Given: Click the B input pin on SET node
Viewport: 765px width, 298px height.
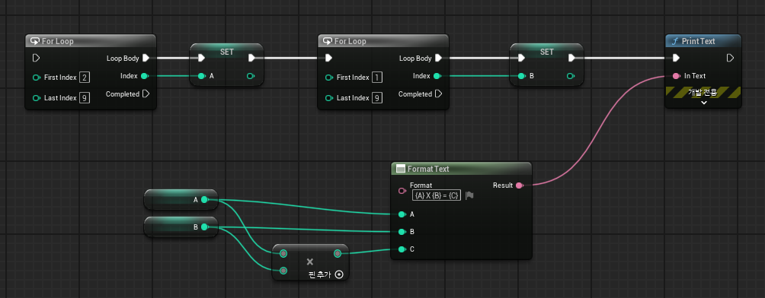Looking at the screenshot, I should point(521,76).
